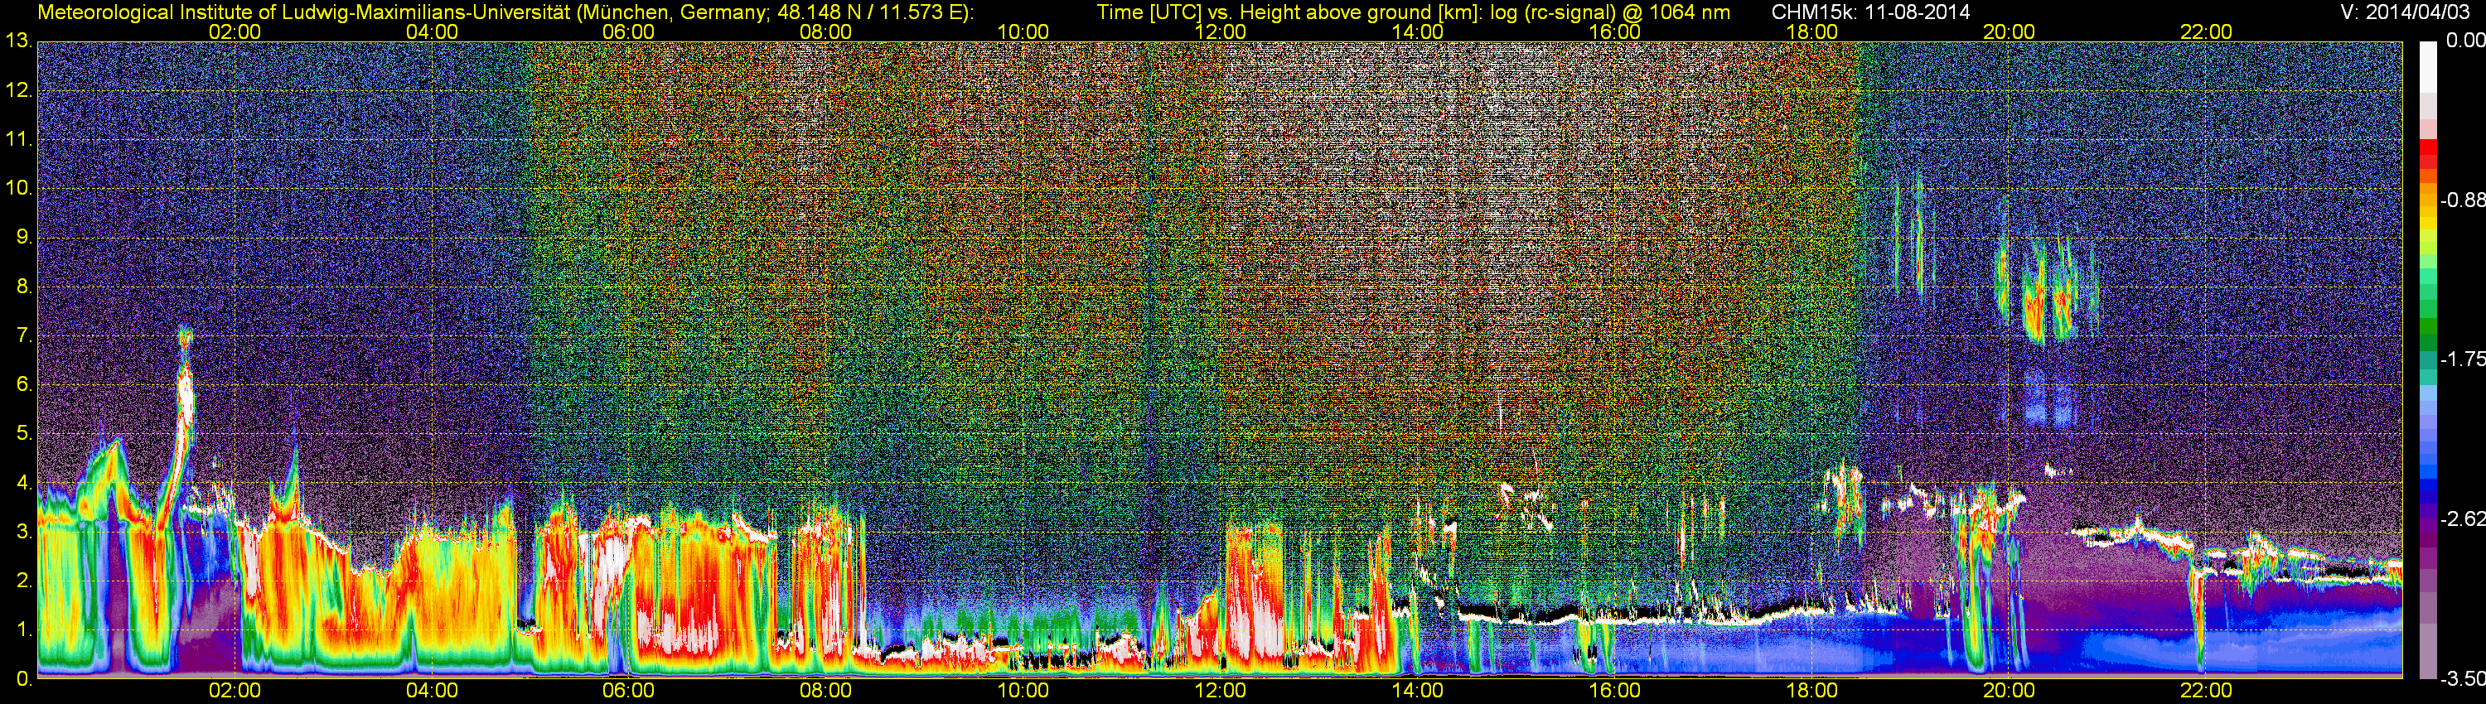Click the height label '11.' on the y-axis
The width and height of the screenshot is (2486, 704).
(x=18, y=140)
